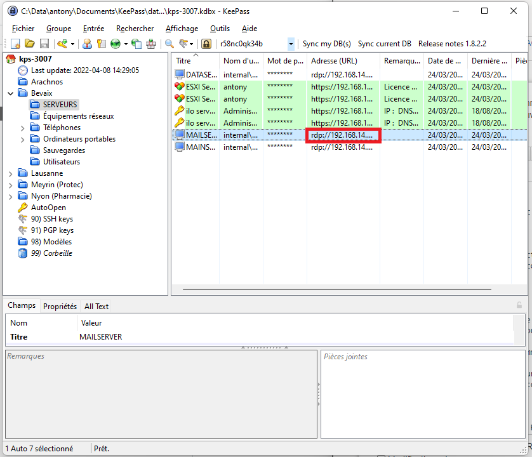532x457 pixels.
Task: Switch to the Champs tab
Action: click(22, 305)
